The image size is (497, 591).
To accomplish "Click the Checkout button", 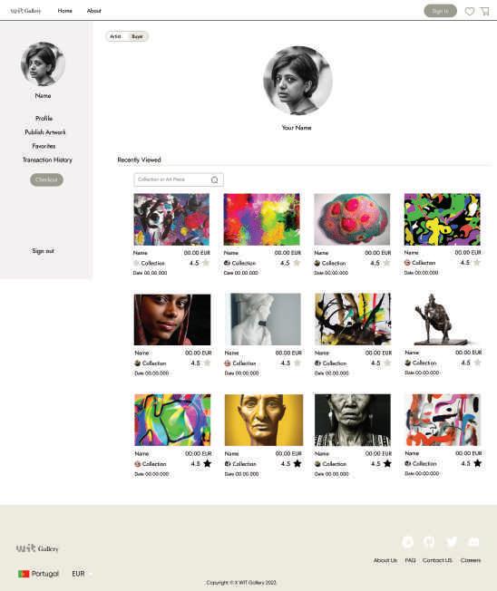I will [47, 179].
